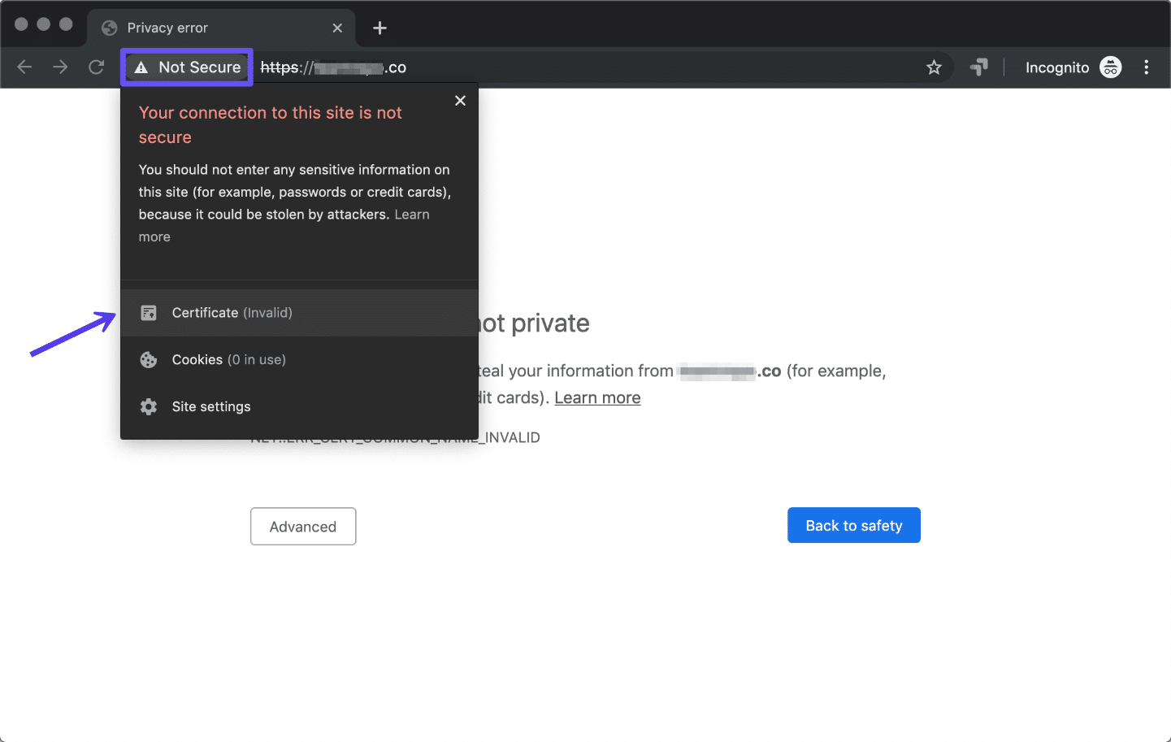Screen dimensions: 1171x742
Task: Open a new browser tab
Action: (x=379, y=27)
